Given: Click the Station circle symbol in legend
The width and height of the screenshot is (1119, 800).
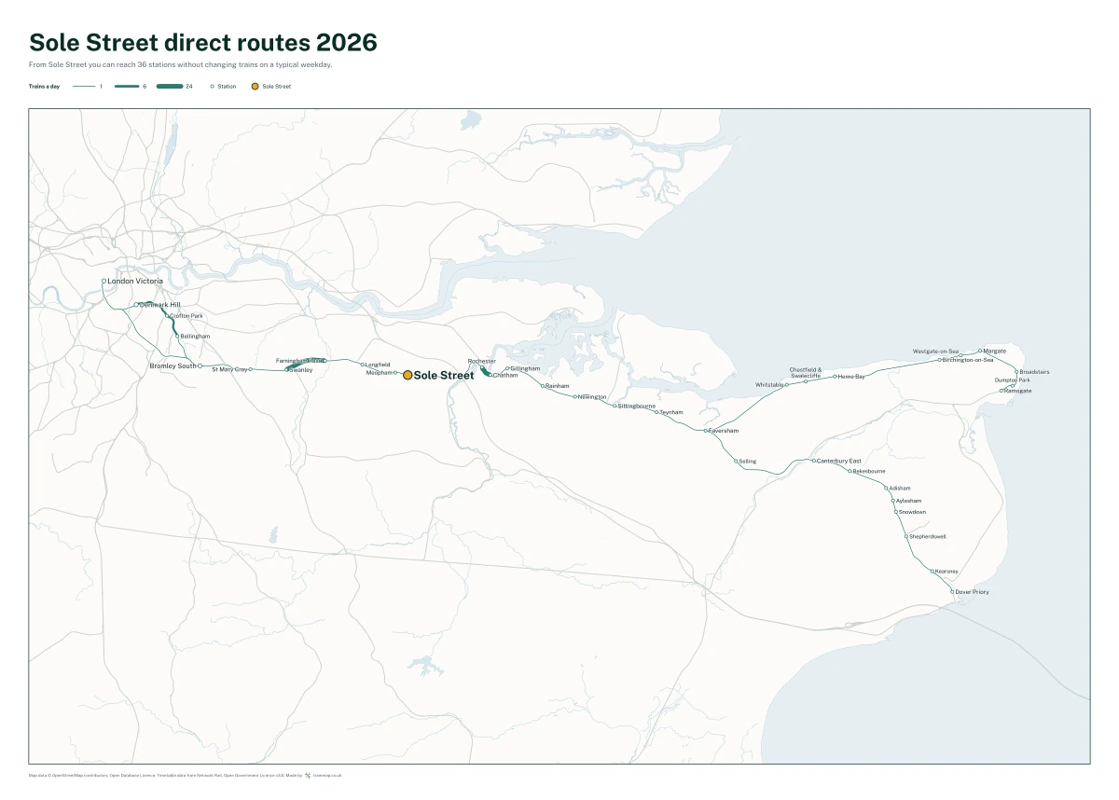Looking at the screenshot, I should [213, 86].
